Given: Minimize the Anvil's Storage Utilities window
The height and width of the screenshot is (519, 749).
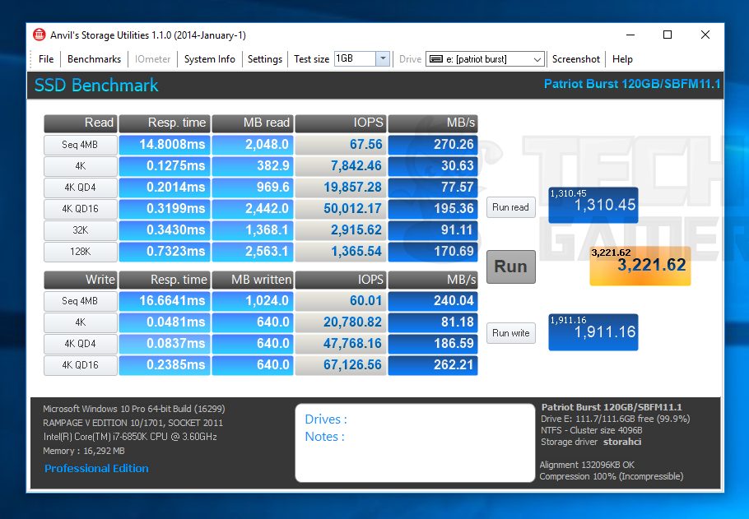Looking at the screenshot, I should pyautogui.click(x=630, y=35).
